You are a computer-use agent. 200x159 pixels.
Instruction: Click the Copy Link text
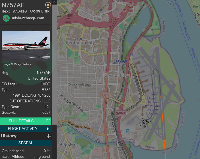tap(40, 11)
